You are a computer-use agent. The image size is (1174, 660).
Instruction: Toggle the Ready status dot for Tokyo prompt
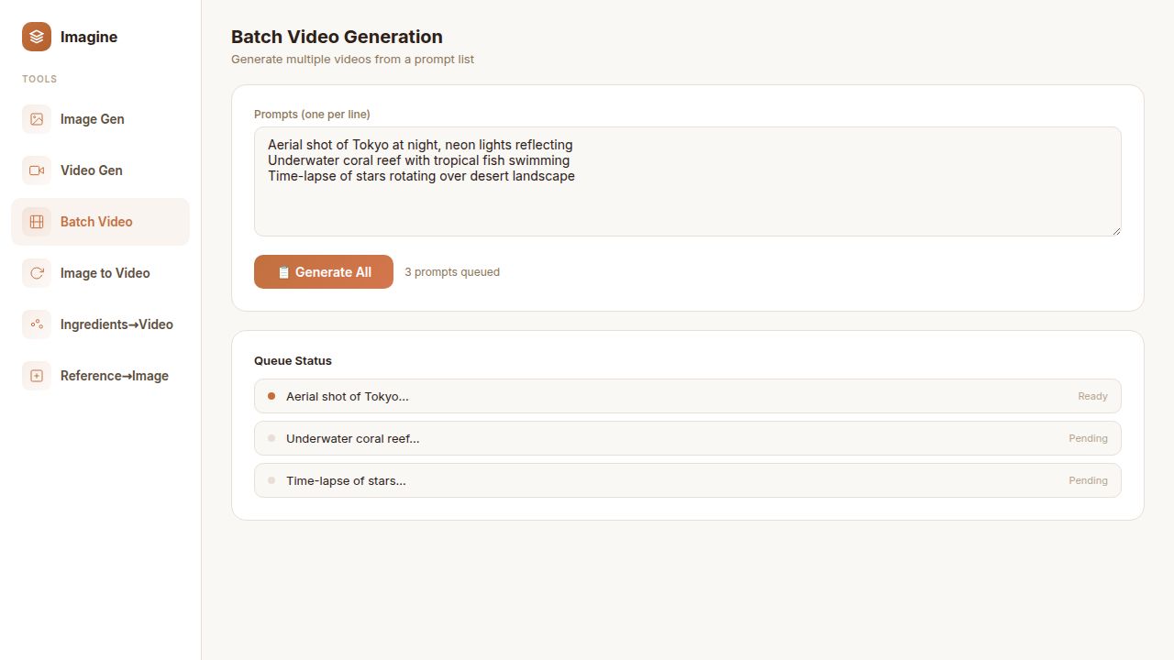[x=271, y=396]
